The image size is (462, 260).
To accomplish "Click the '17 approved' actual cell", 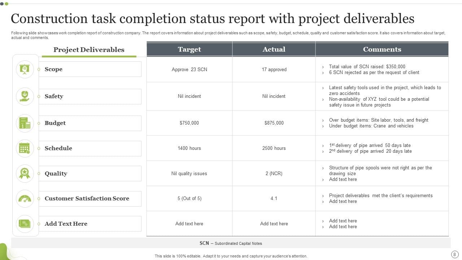I will (x=274, y=69).
